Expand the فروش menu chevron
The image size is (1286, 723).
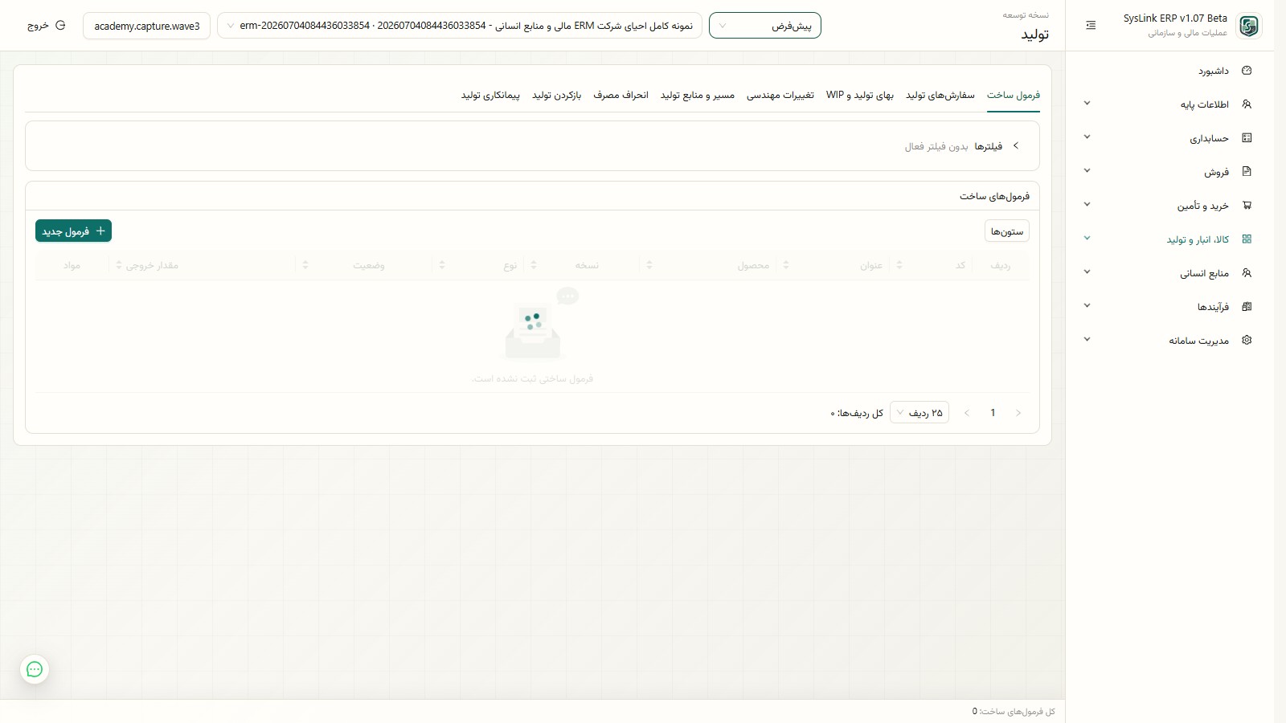[x=1087, y=171]
